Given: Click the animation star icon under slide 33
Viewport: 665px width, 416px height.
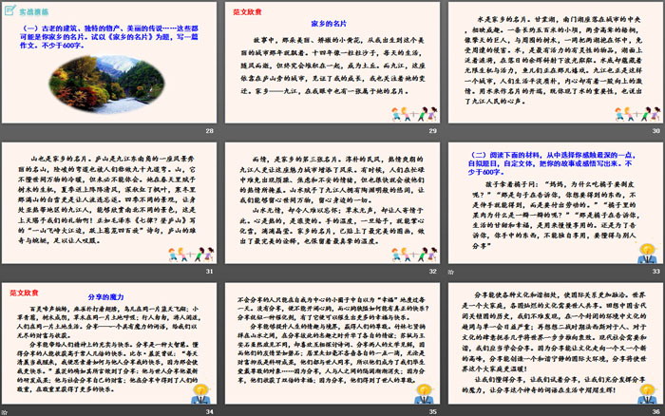Looking at the screenshot, I should [451, 272].
